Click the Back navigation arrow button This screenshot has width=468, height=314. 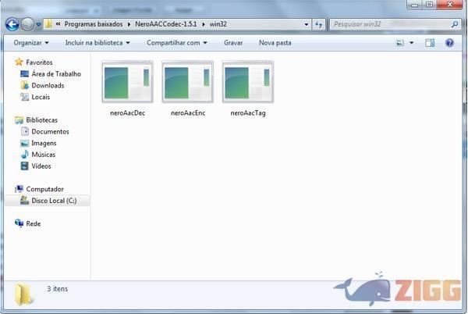tap(12, 24)
